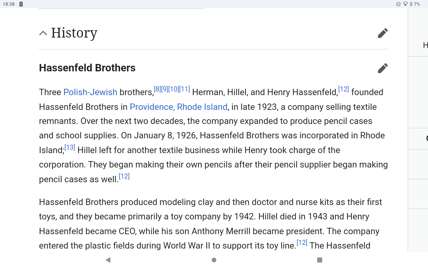Screen dimensions: 428x268
Task: Tap the do-not-disturb icon in status bar
Action: [398, 4]
